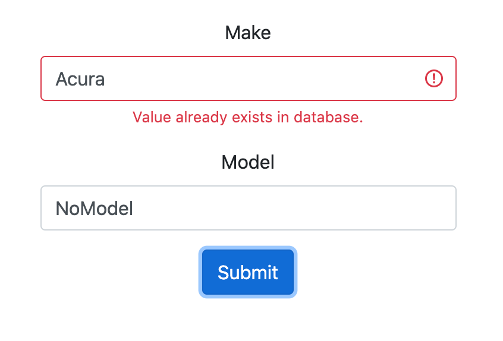Place cursor in the red-bordered Make field
503x341 pixels.
click(249, 78)
